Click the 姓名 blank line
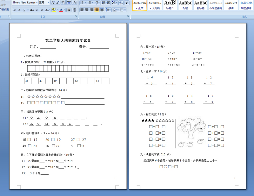254x196 pixels. click(x=48, y=47)
